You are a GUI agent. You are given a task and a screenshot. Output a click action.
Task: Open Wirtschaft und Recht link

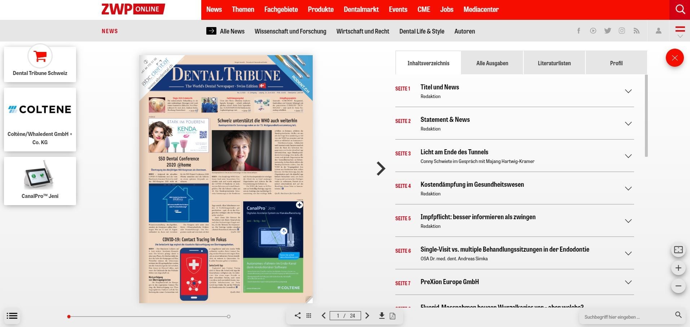pyautogui.click(x=363, y=31)
